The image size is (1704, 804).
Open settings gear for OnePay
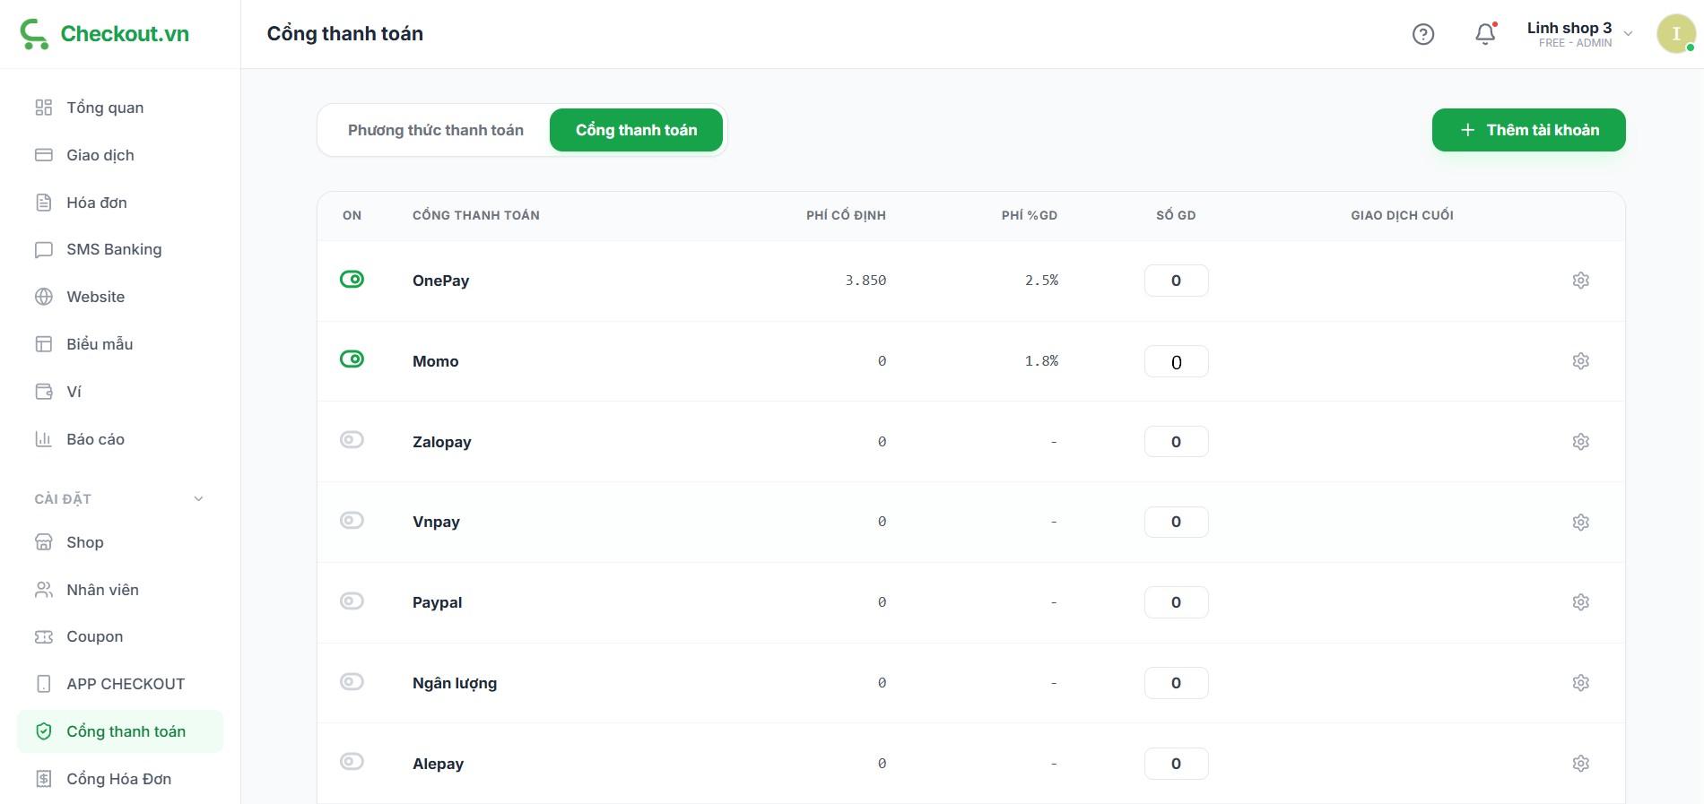[1580, 281]
